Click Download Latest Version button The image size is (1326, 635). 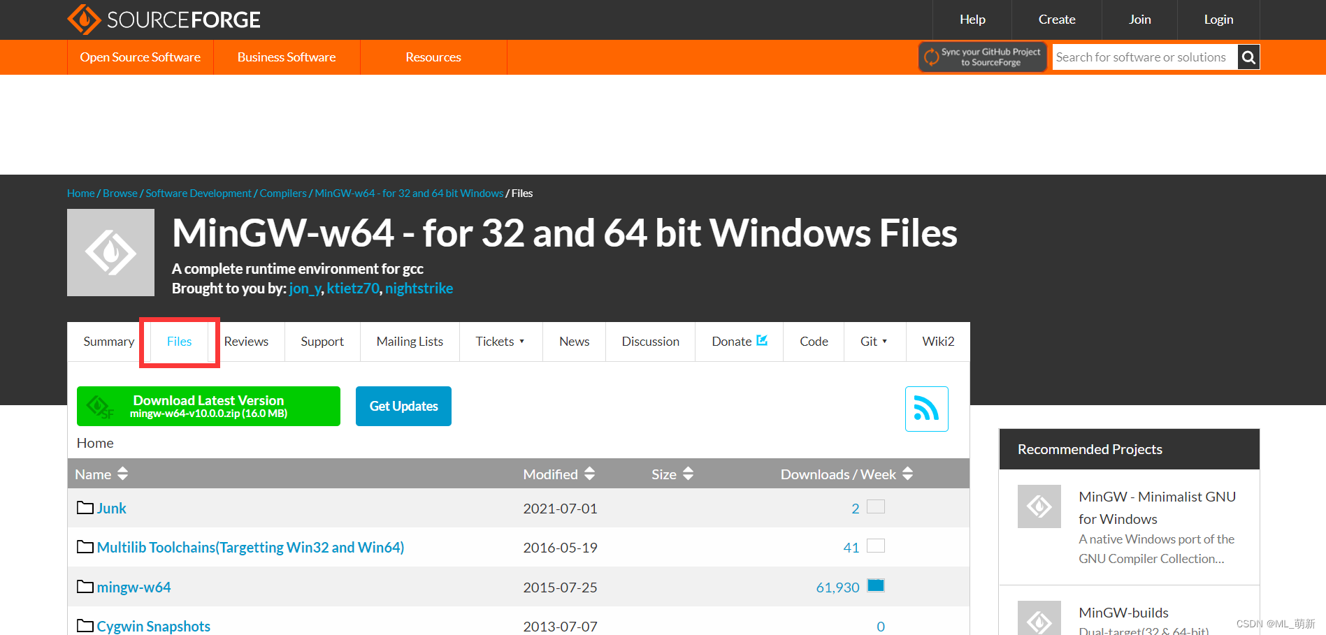(x=208, y=406)
